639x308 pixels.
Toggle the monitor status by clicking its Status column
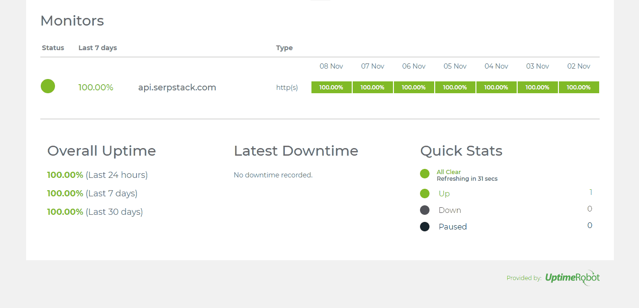(x=48, y=86)
